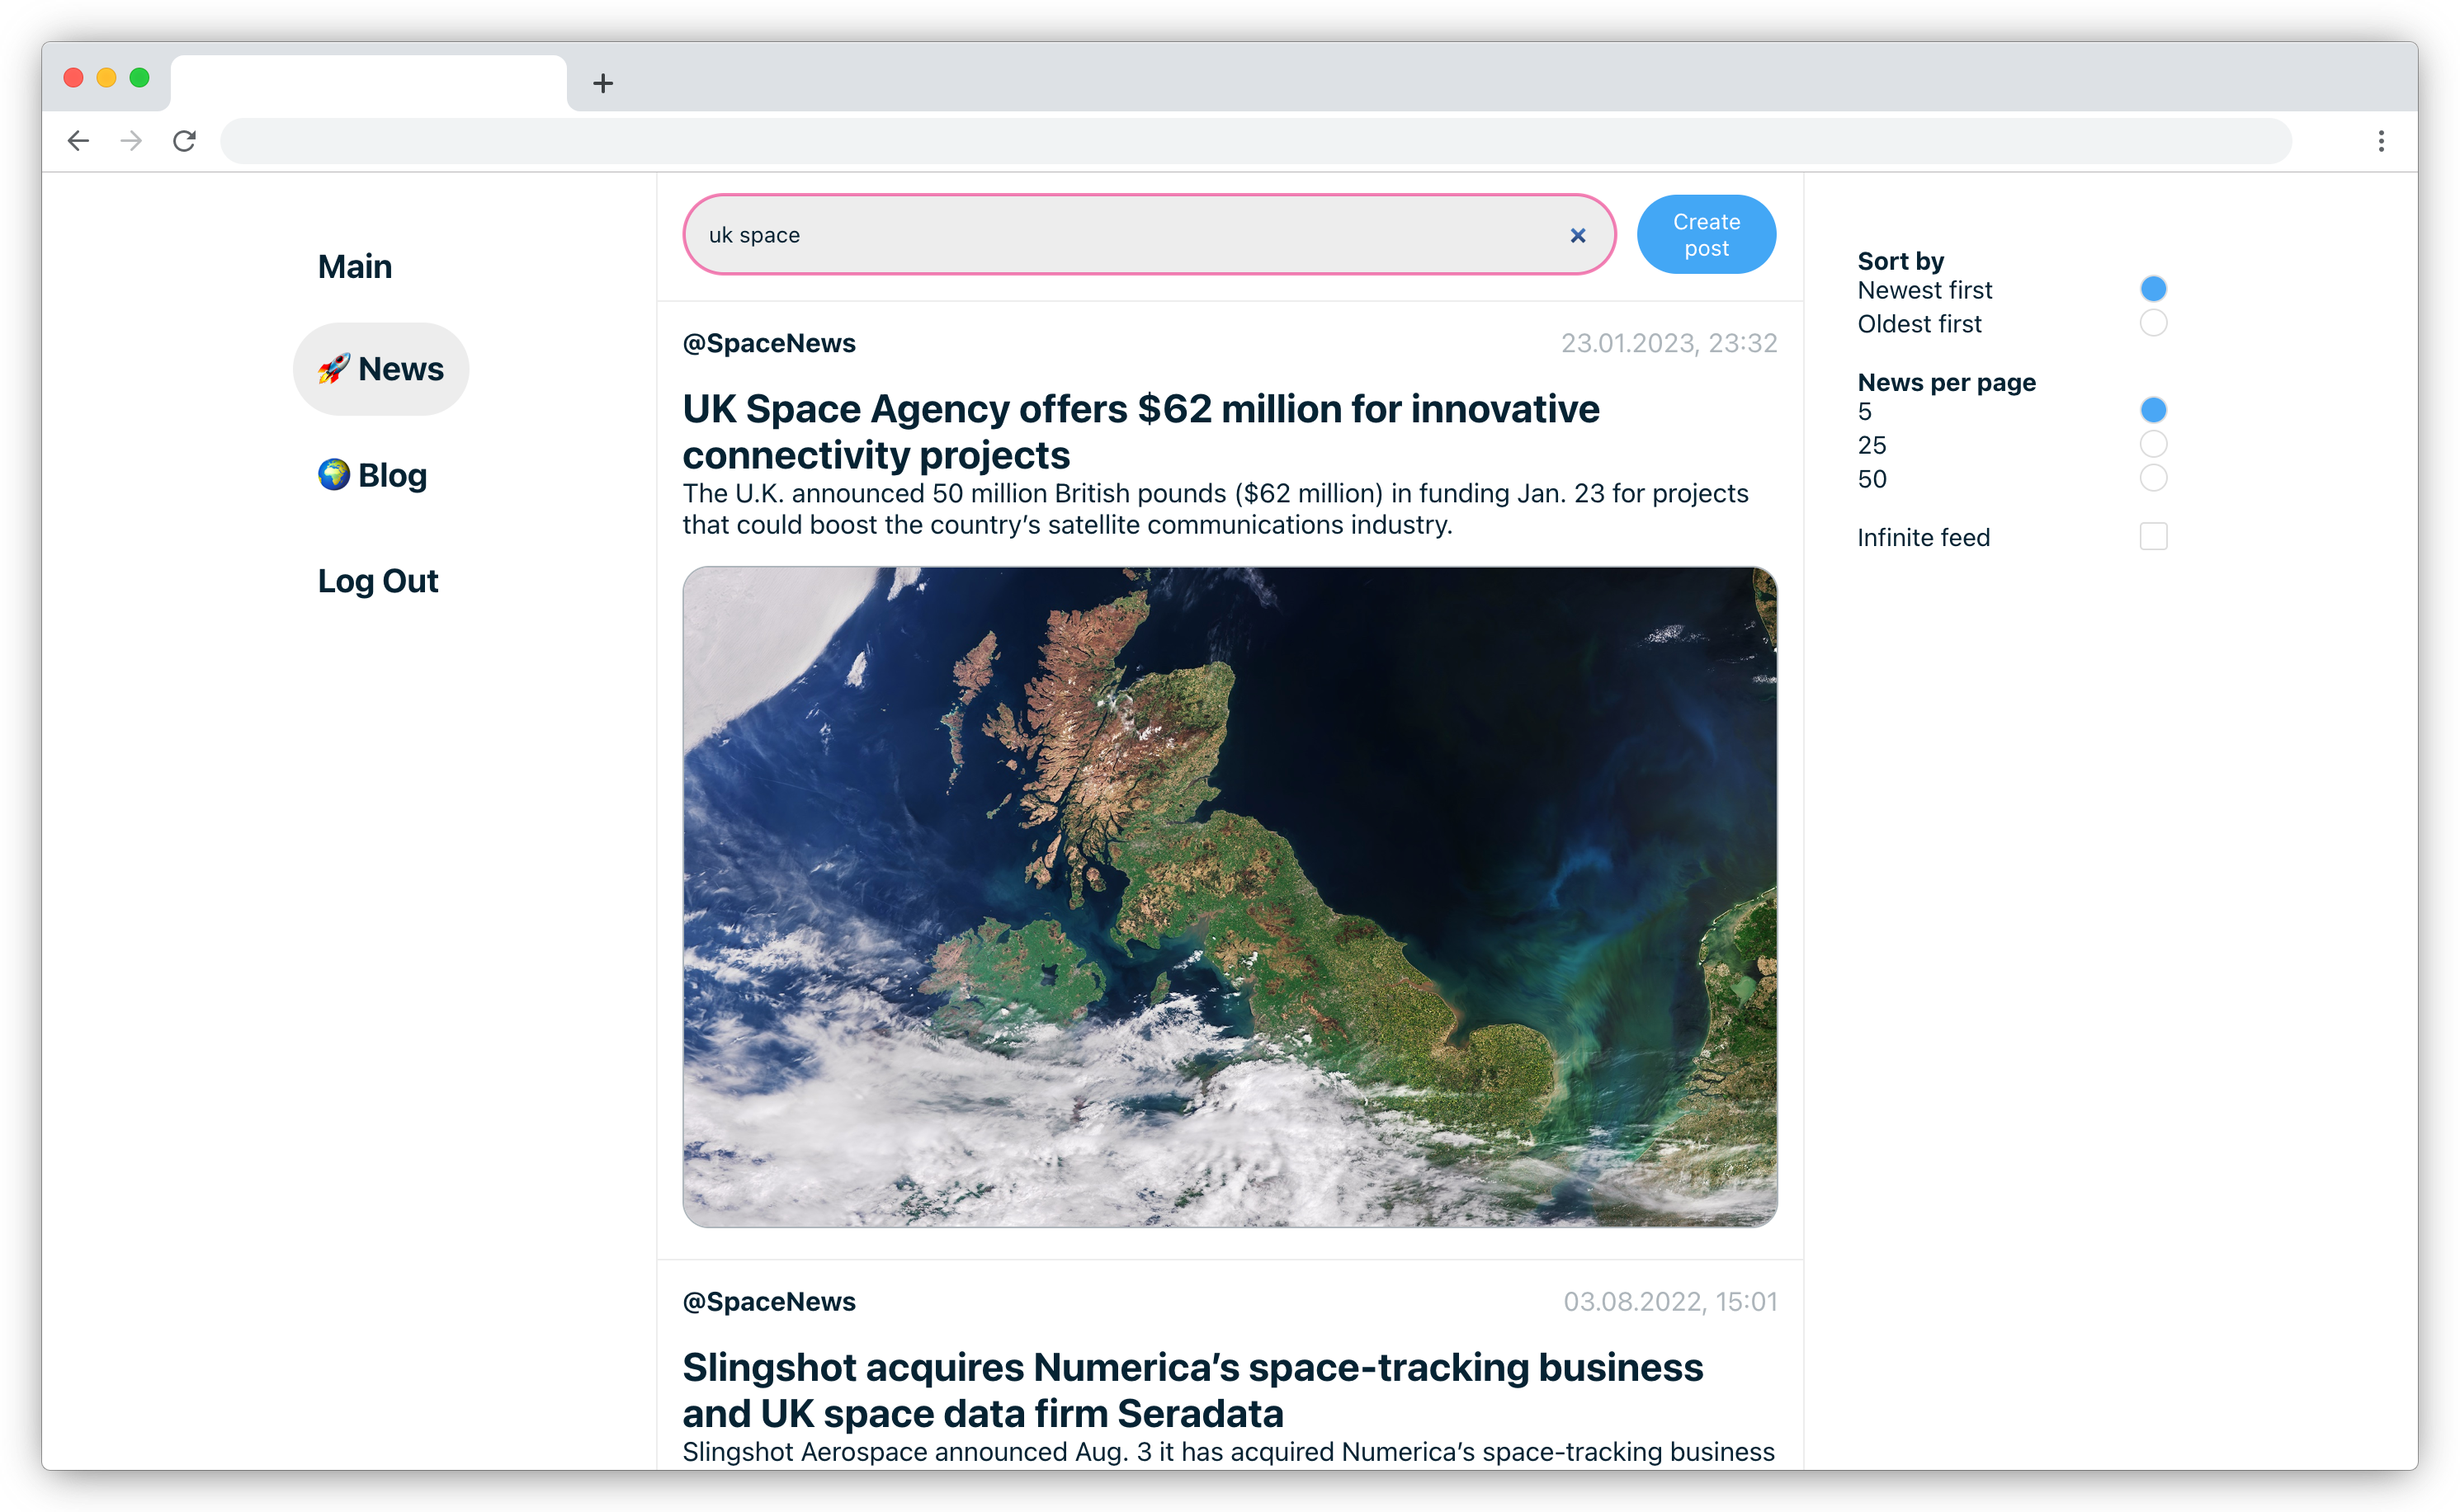This screenshot has width=2460, height=1512.
Task: Click Log Out in sidebar
Action: pyautogui.click(x=378, y=581)
